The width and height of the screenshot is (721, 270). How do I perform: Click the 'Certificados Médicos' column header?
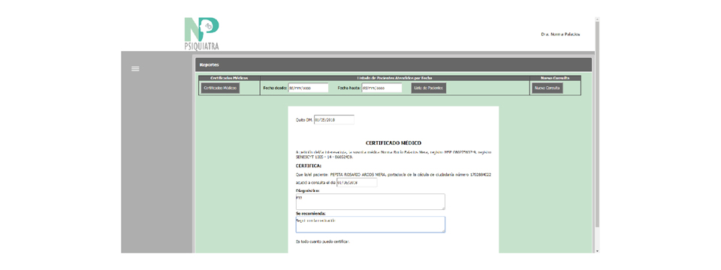coord(229,78)
